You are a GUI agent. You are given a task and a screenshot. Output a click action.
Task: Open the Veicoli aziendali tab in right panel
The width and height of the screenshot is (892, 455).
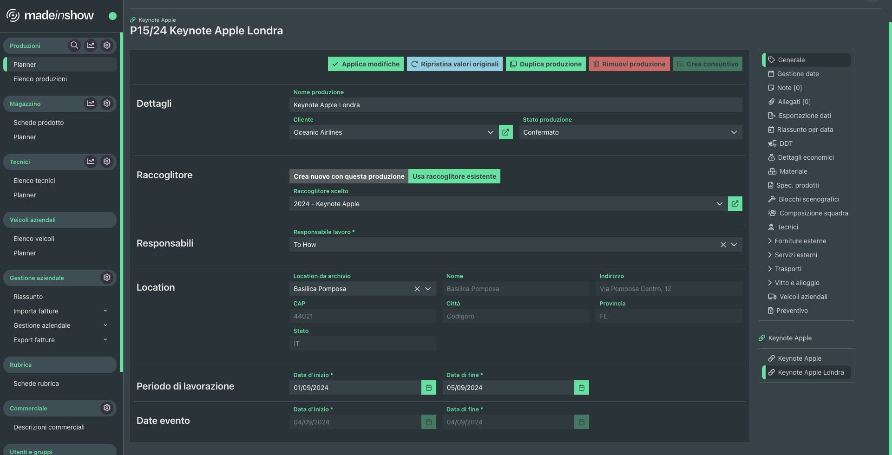pos(807,297)
